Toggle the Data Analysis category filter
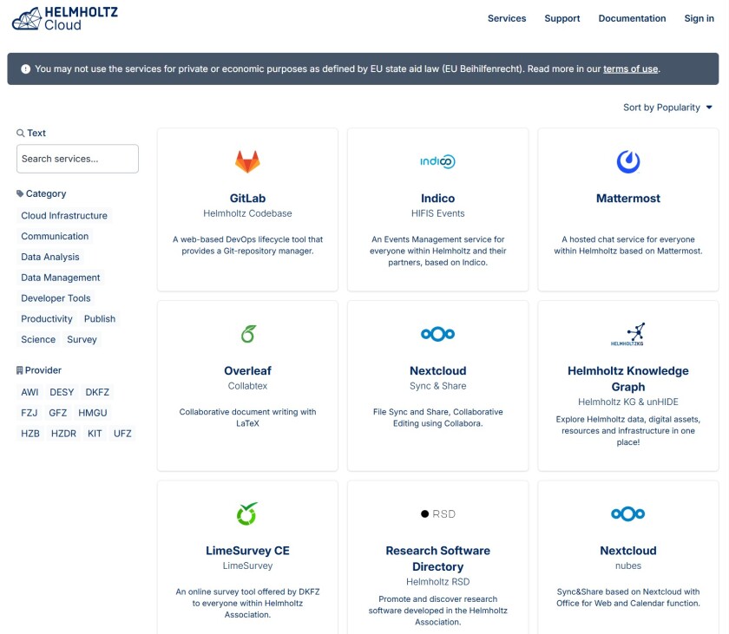The image size is (729, 634). point(50,257)
